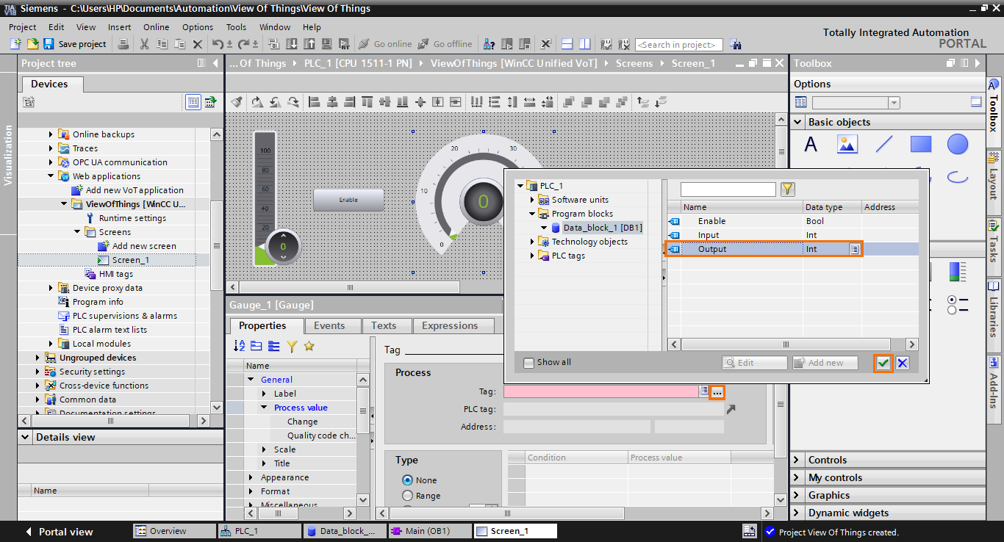Confirm tag selection with green checkmark
The width and height of the screenshot is (1004, 542).
[883, 363]
